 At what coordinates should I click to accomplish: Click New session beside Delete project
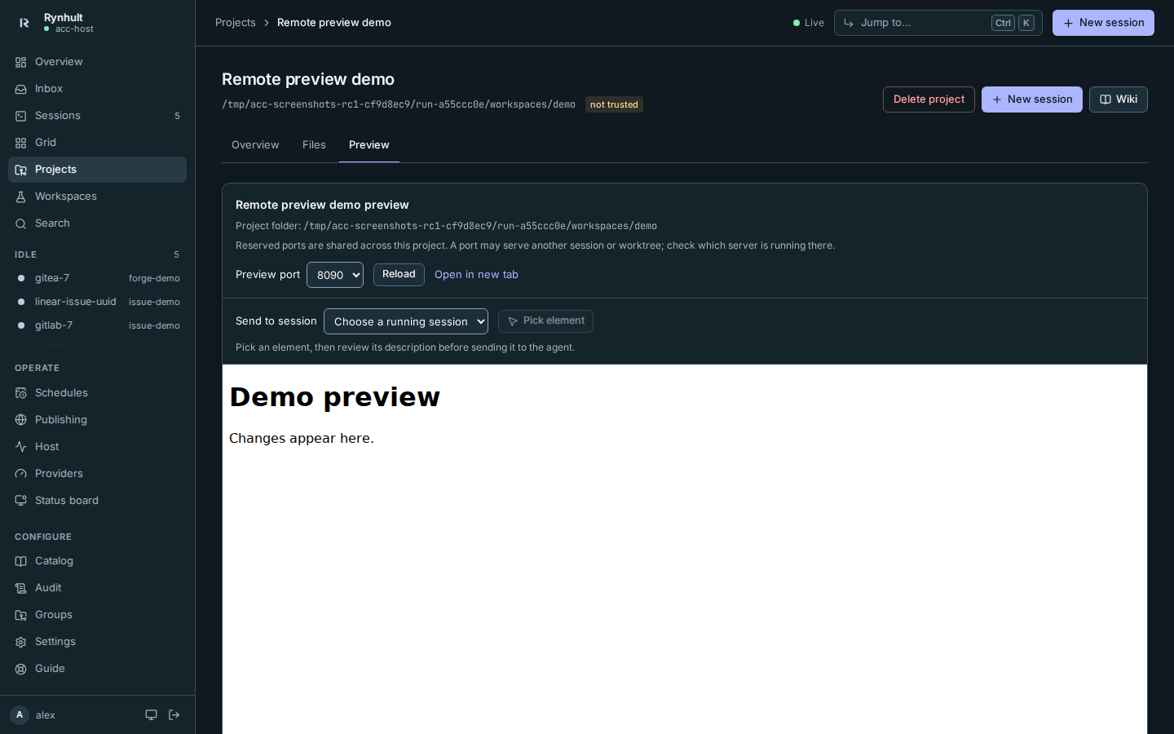1032,99
